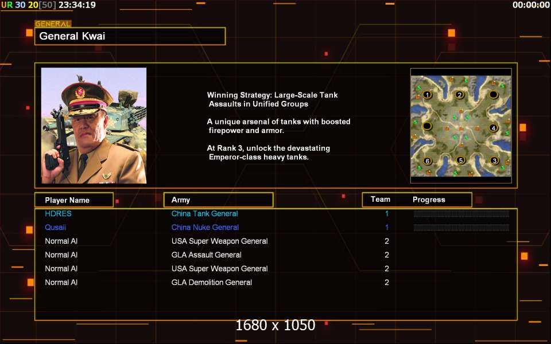Click the China Nuke General army entry

point(205,228)
